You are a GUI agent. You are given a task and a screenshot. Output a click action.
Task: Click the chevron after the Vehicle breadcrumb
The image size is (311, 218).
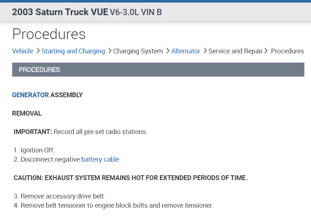[38, 51]
